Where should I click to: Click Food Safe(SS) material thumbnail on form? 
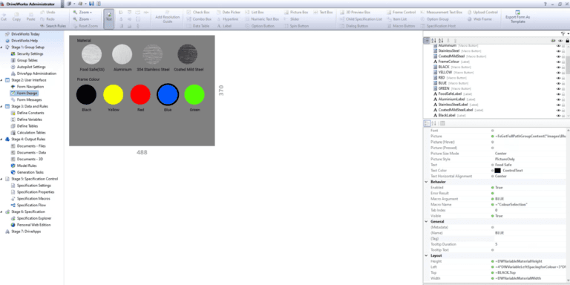[91, 54]
